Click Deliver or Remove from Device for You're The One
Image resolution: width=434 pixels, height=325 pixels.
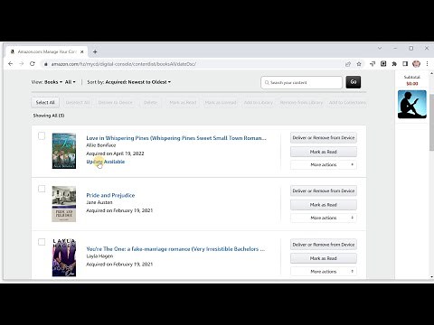pos(324,245)
